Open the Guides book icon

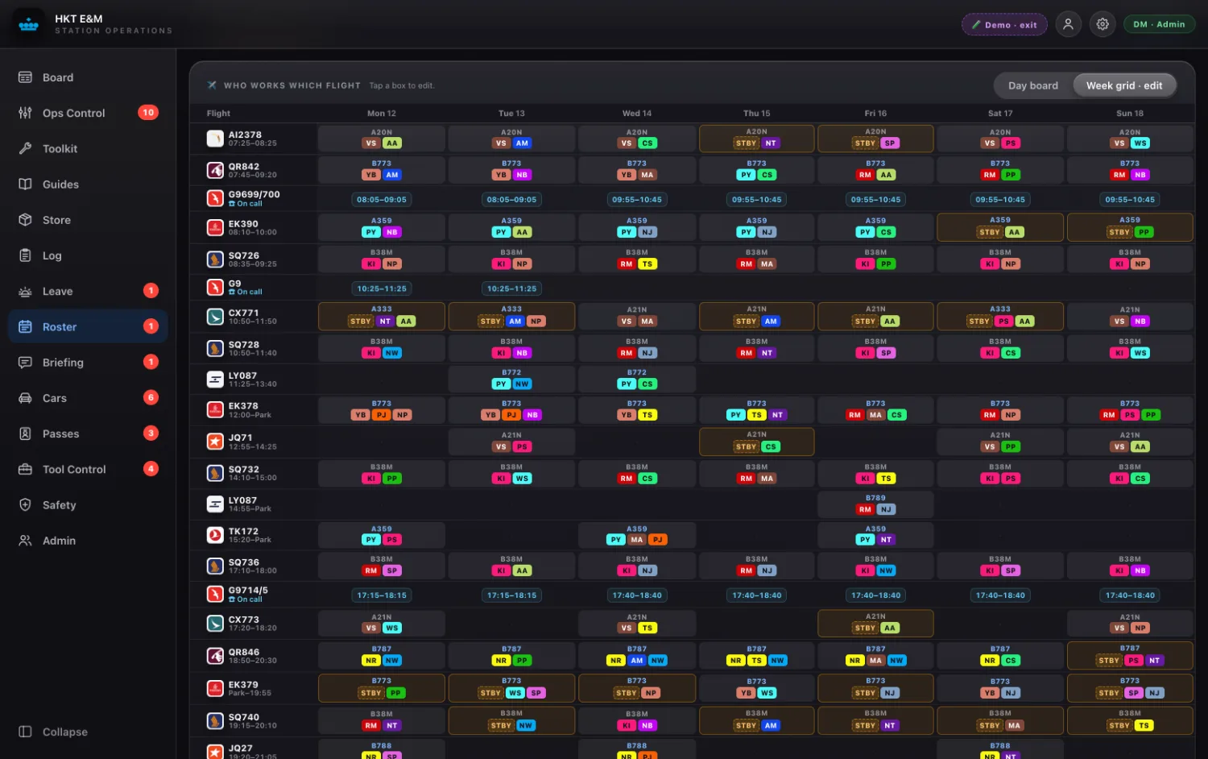point(25,184)
